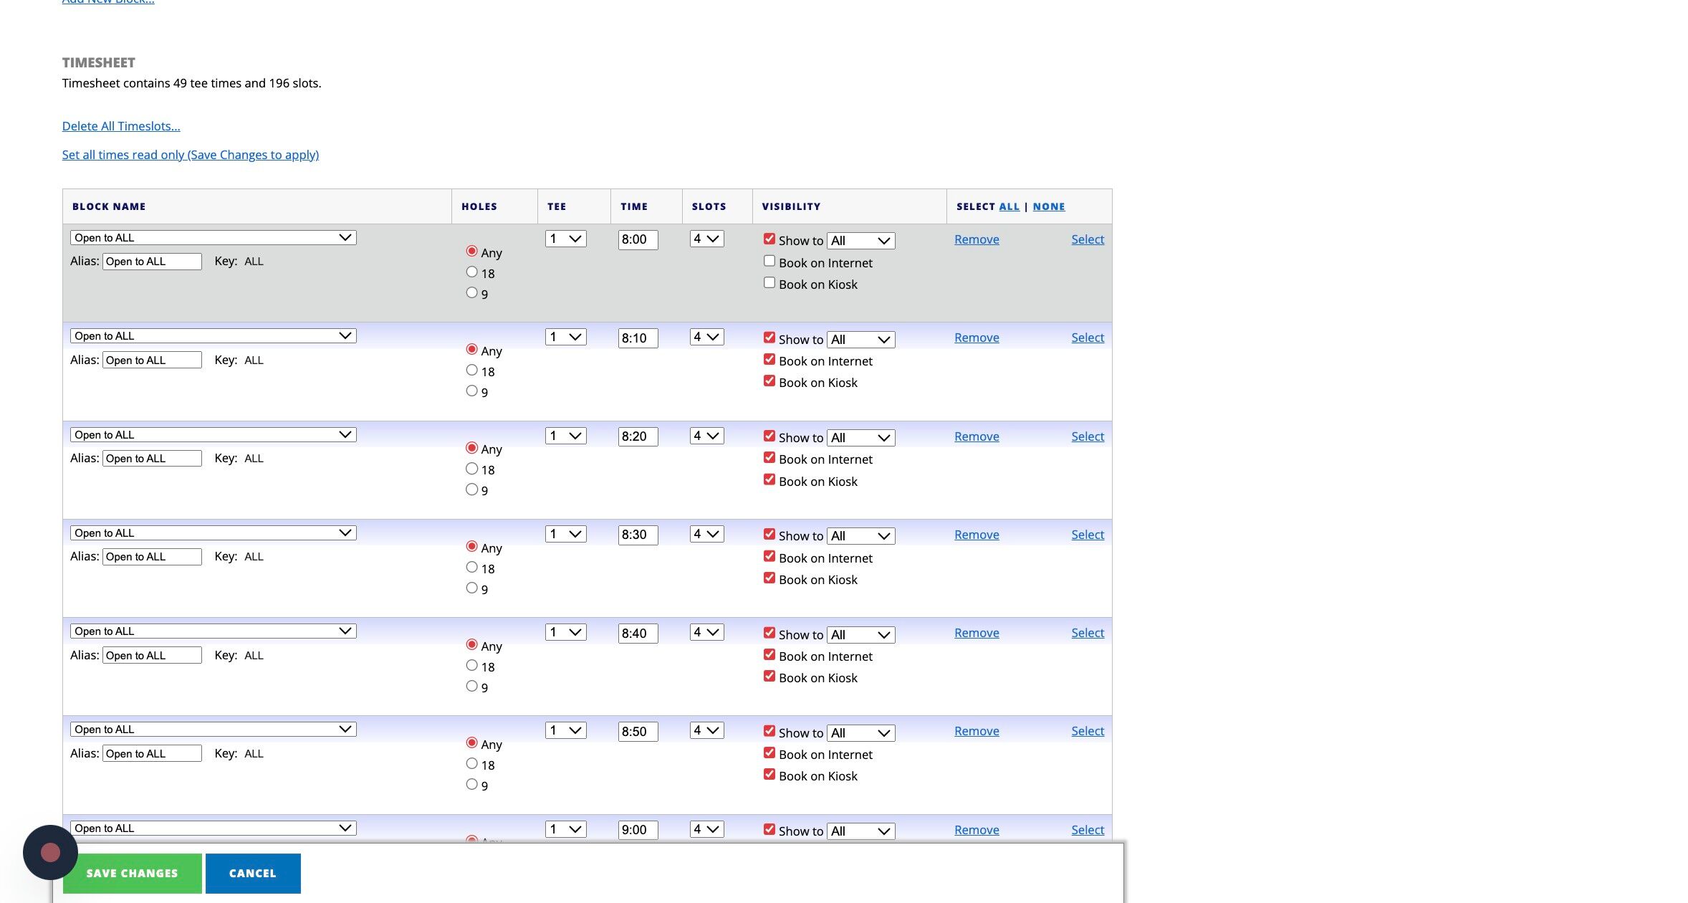Choose 9 holes for the 8:30 row
1688x903 pixels.
(x=471, y=588)
